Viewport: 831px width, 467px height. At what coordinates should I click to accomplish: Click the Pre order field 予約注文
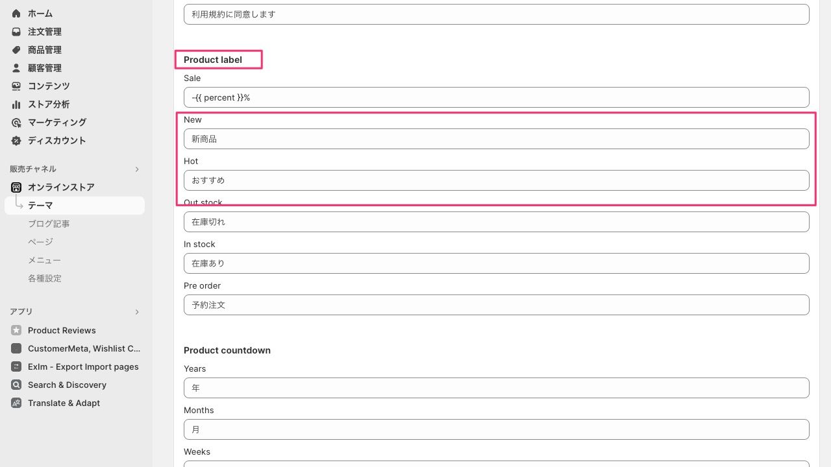coord(497,305)
